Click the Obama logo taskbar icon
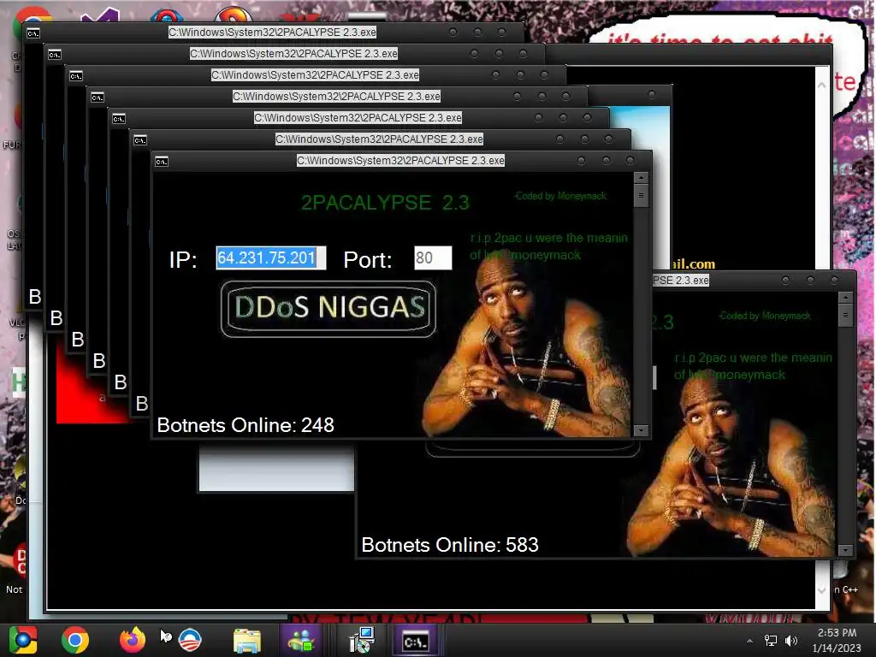This screenshot has width=876, height=657. tap(190, 640)
